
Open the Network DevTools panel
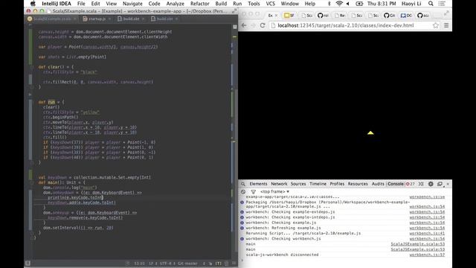click(x=279, y=184)
